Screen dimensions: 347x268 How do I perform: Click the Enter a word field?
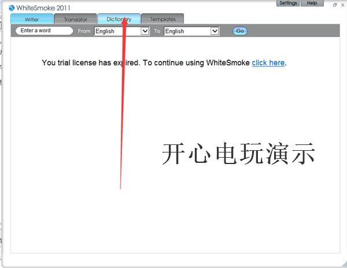pyautogui.click(x=45, y=31)
